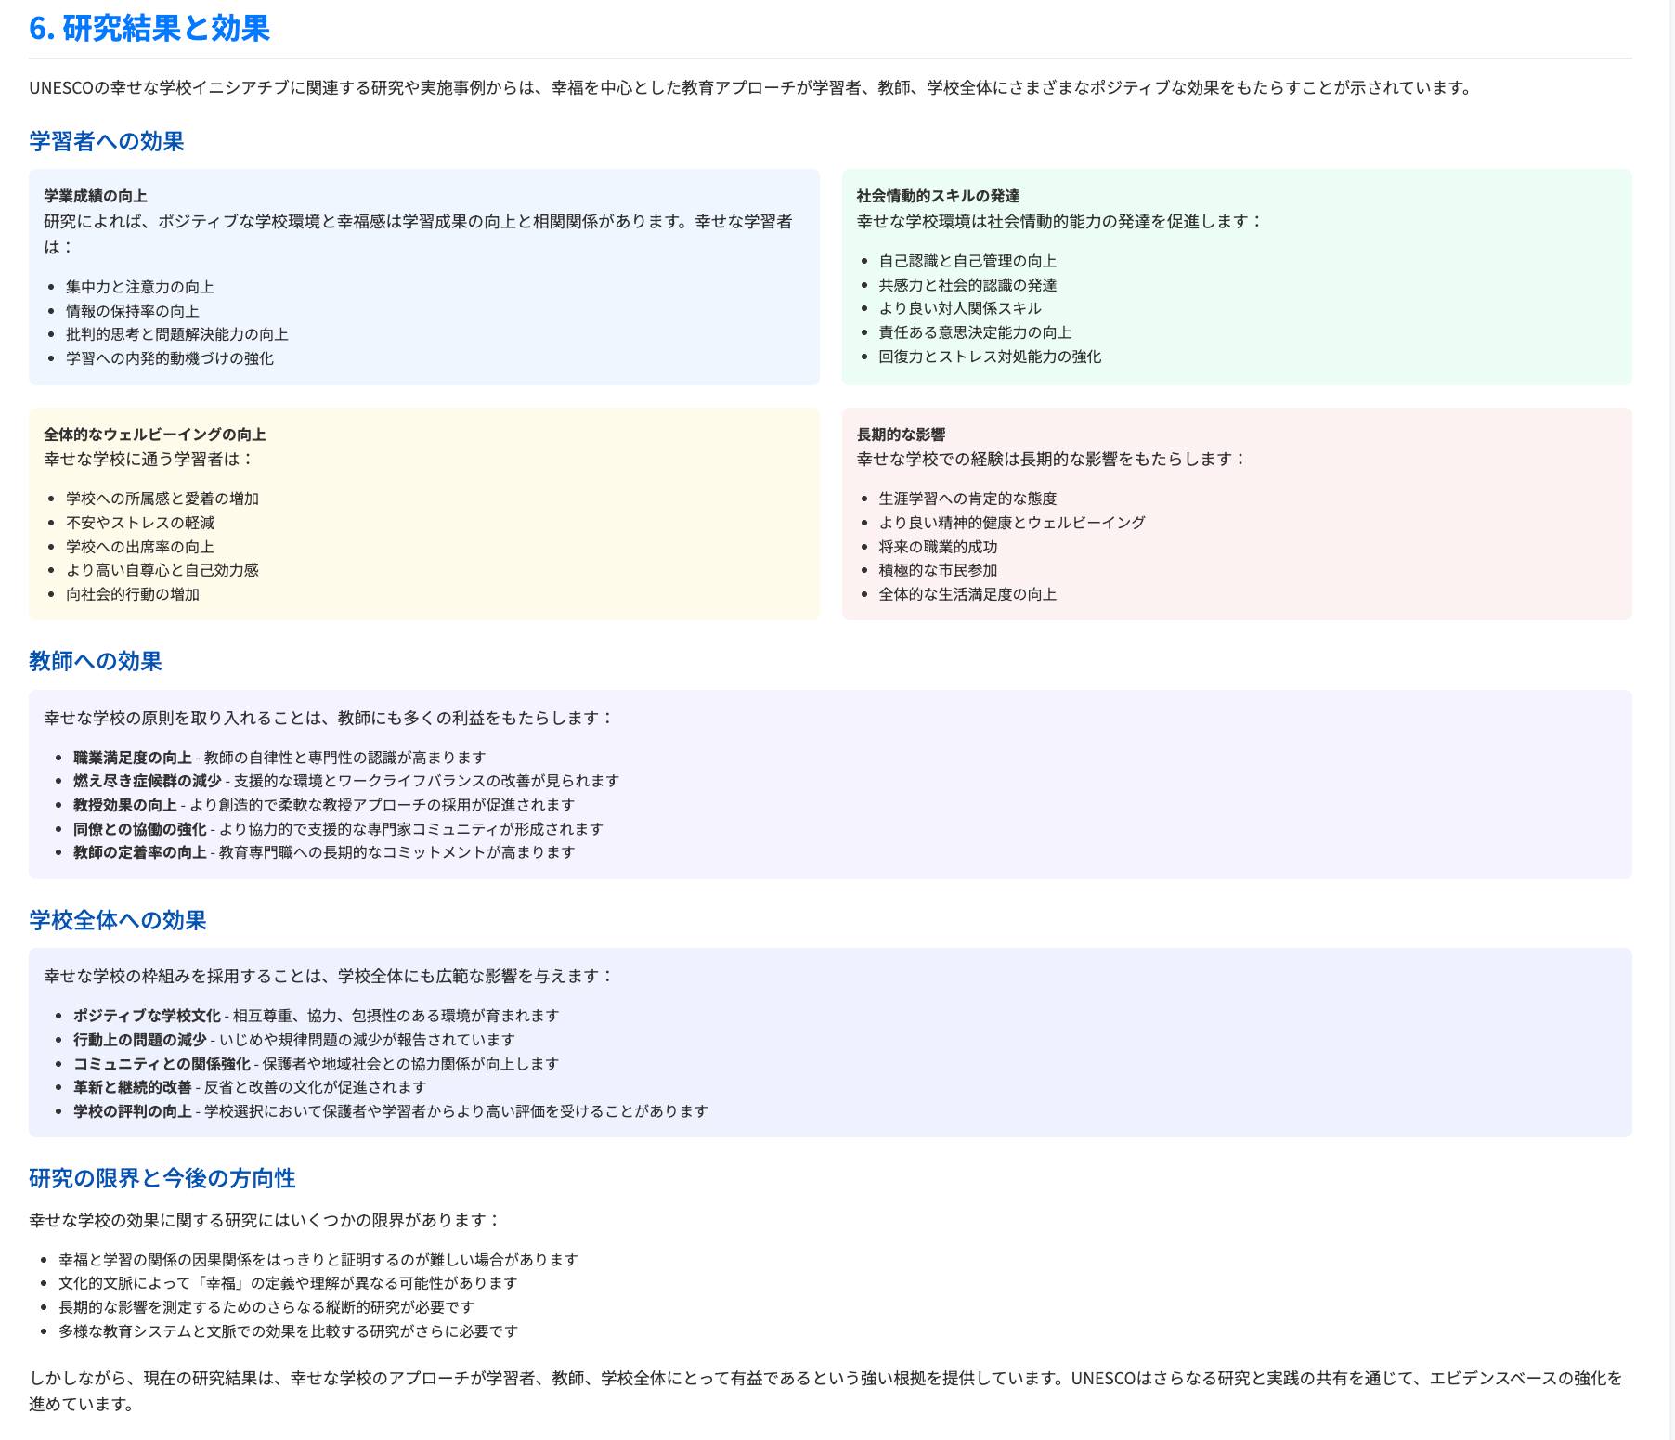The image size is (1675, 1440).
Task: Select the 学習者への効果 subheading
Action: coord(107,141)
